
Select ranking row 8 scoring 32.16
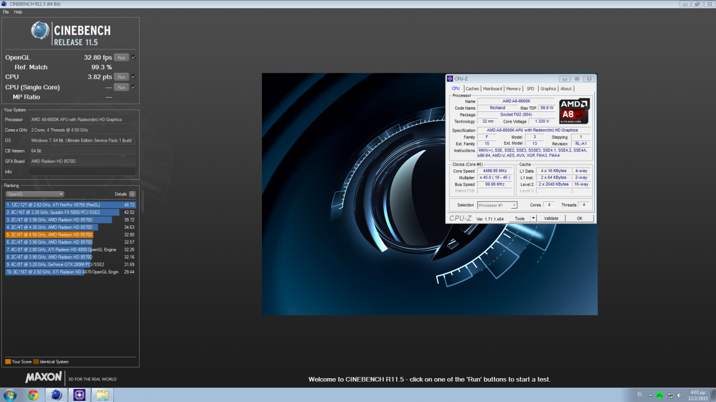coord(70,257)
